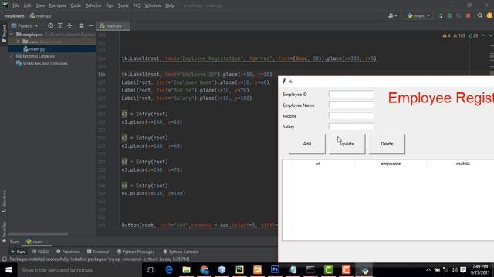
Task: Collapse the employee project root folder
Action: (12, 34)
